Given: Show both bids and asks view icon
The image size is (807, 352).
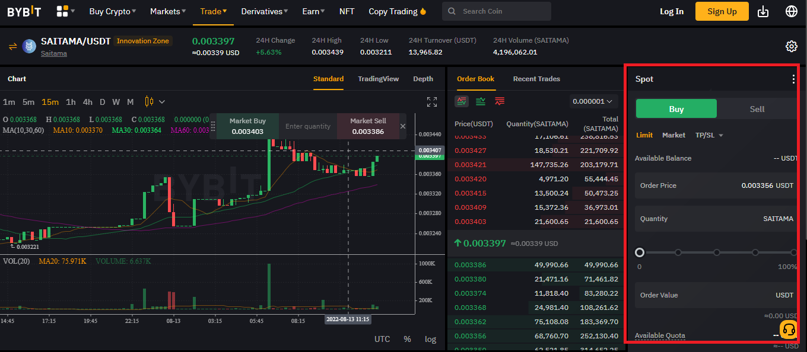Looking at the screenshot, I should [462, 101].
